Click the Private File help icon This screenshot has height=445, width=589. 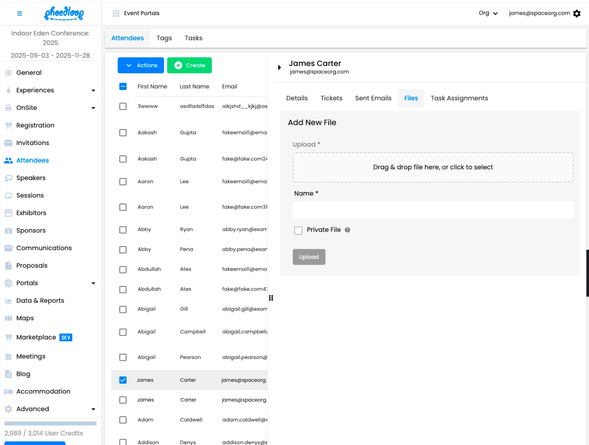(x=347, y=230)
